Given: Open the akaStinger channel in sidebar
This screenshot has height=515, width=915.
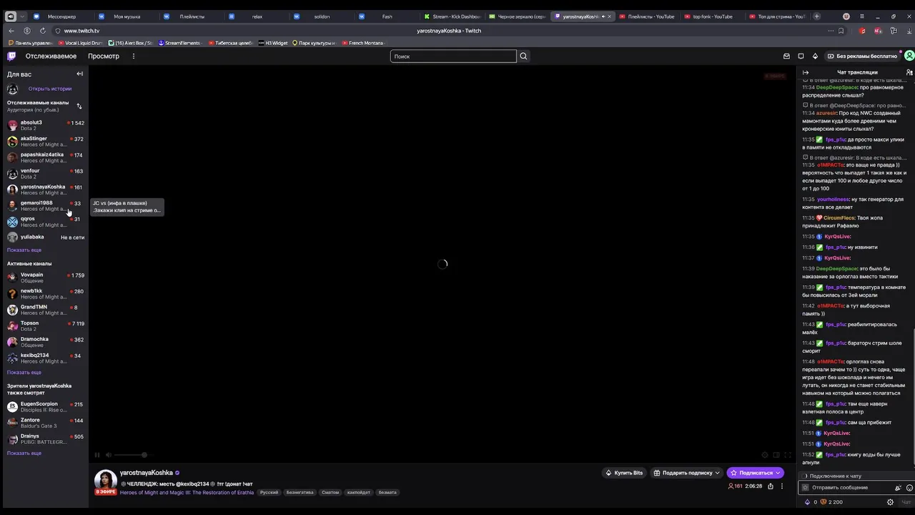Looking at the screenshot, I should [45, 141].
